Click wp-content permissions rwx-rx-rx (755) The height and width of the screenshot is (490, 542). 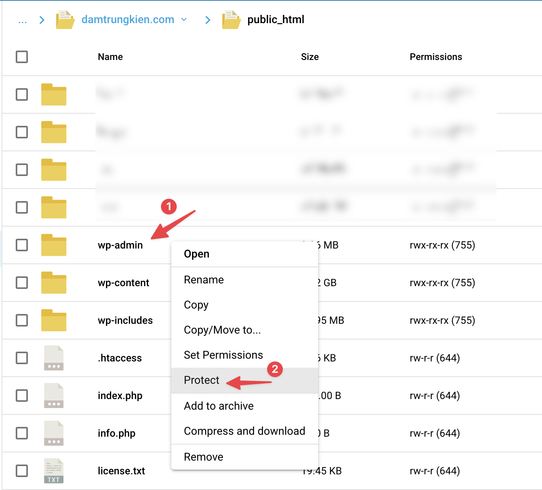pyautogui.click(x=443, y=283)
